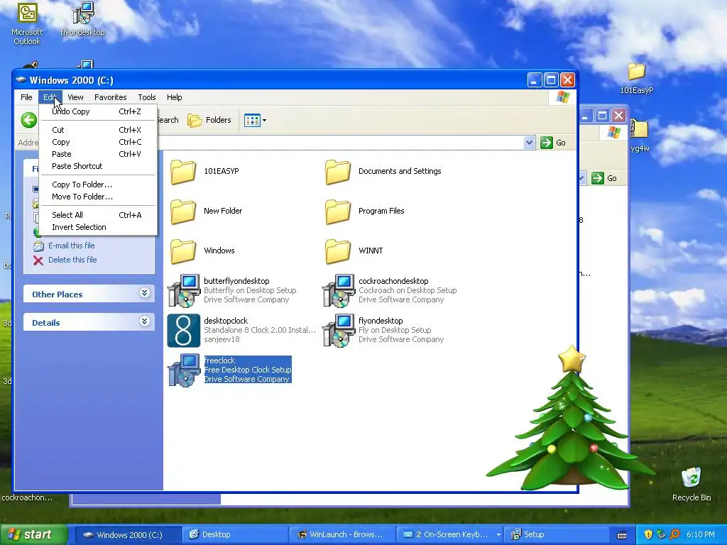Open the Favorites menu
This screenshot has height=545, width=727.
pos(110,97)
